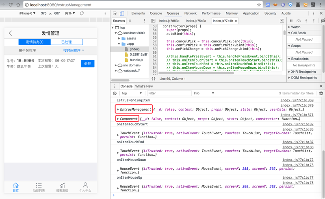
Task: Open console settings gear
Action: [x=321, y=93]
